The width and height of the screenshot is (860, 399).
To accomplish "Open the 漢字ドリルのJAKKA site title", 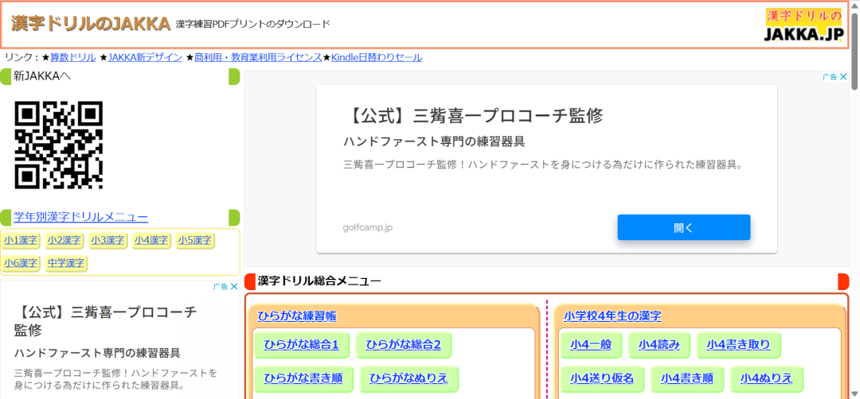I will pyautogui.click(x=91, y=24).
